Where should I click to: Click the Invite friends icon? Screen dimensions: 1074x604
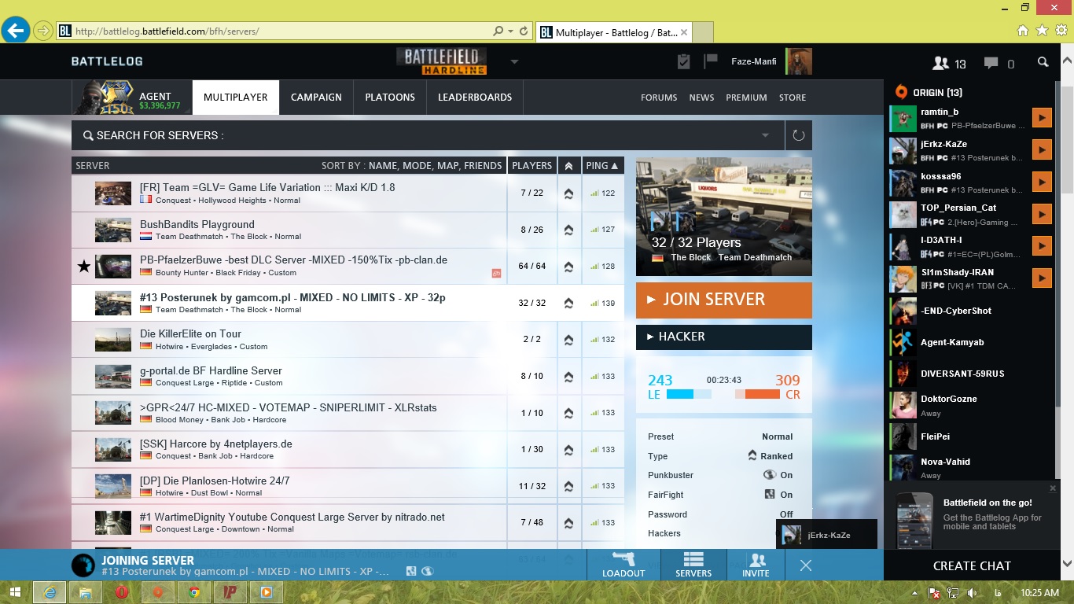point(756,565)
